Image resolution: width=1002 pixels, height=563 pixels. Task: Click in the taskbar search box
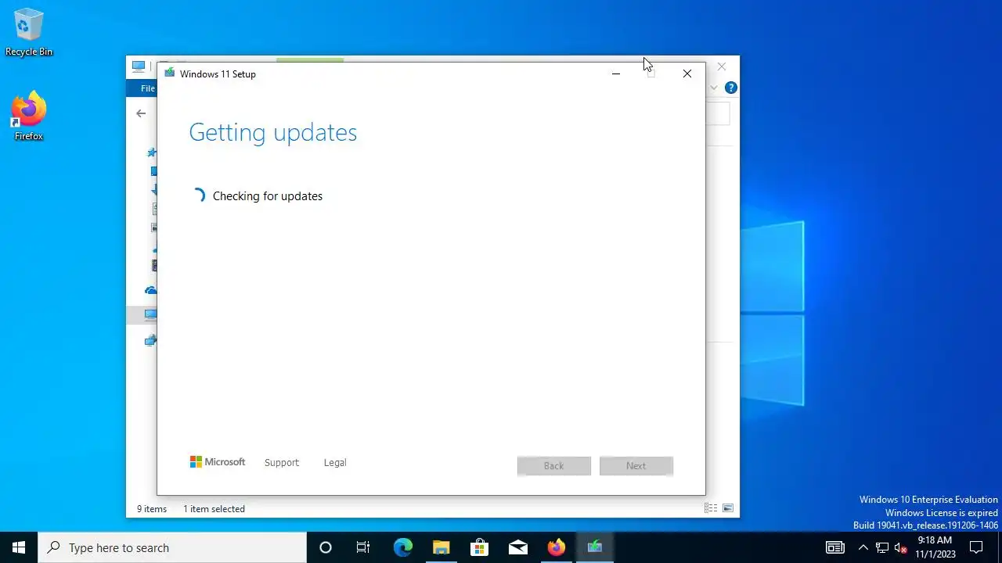[x=172, y=547]
